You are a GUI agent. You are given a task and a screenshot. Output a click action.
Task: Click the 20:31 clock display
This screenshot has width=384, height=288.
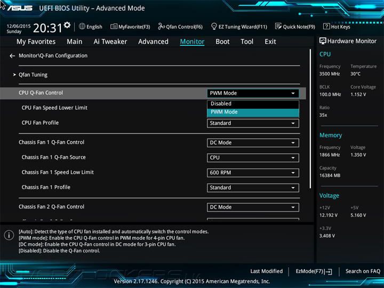(x=47, y=28)
